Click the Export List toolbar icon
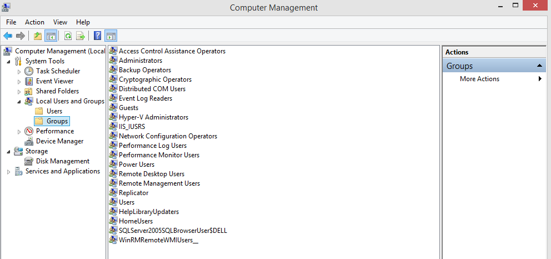The width and height of the screenshot is (551, 259). click(x=81, y=36)
